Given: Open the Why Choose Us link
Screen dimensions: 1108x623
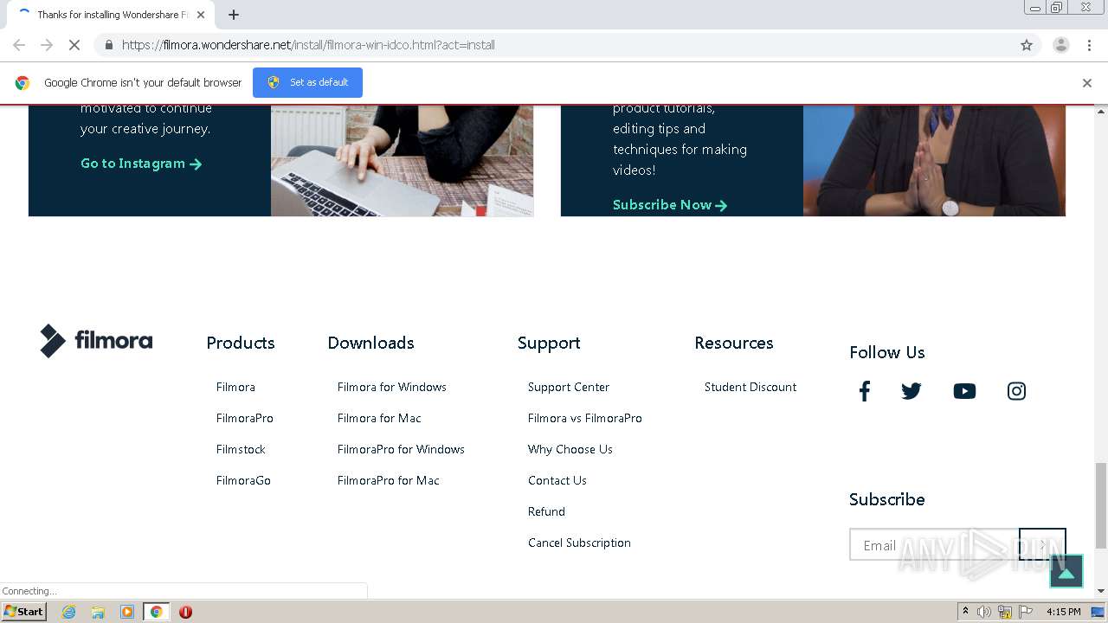Looking at the screenshot, I should coord(570,449).
